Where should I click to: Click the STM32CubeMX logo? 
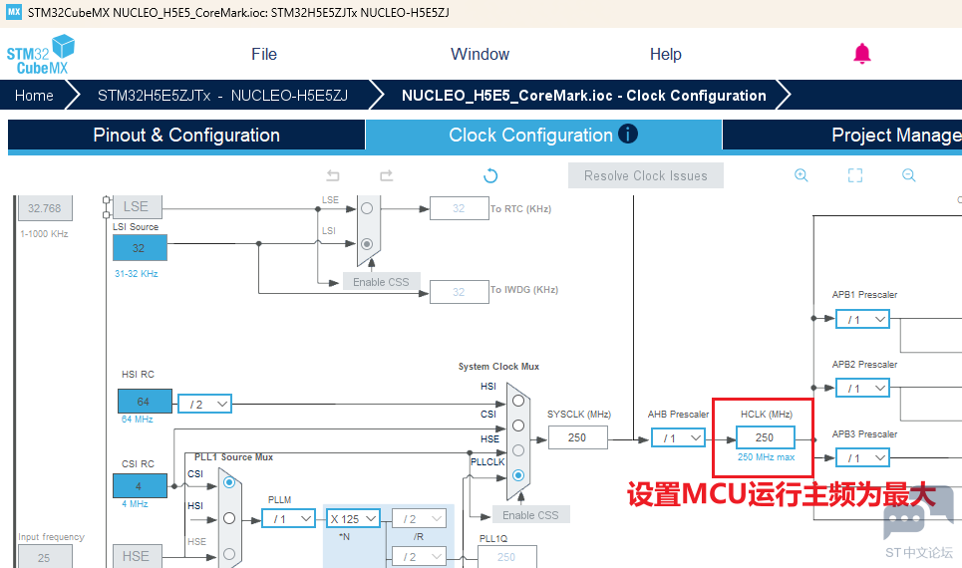pyautogui.click(x=41, y=55)
